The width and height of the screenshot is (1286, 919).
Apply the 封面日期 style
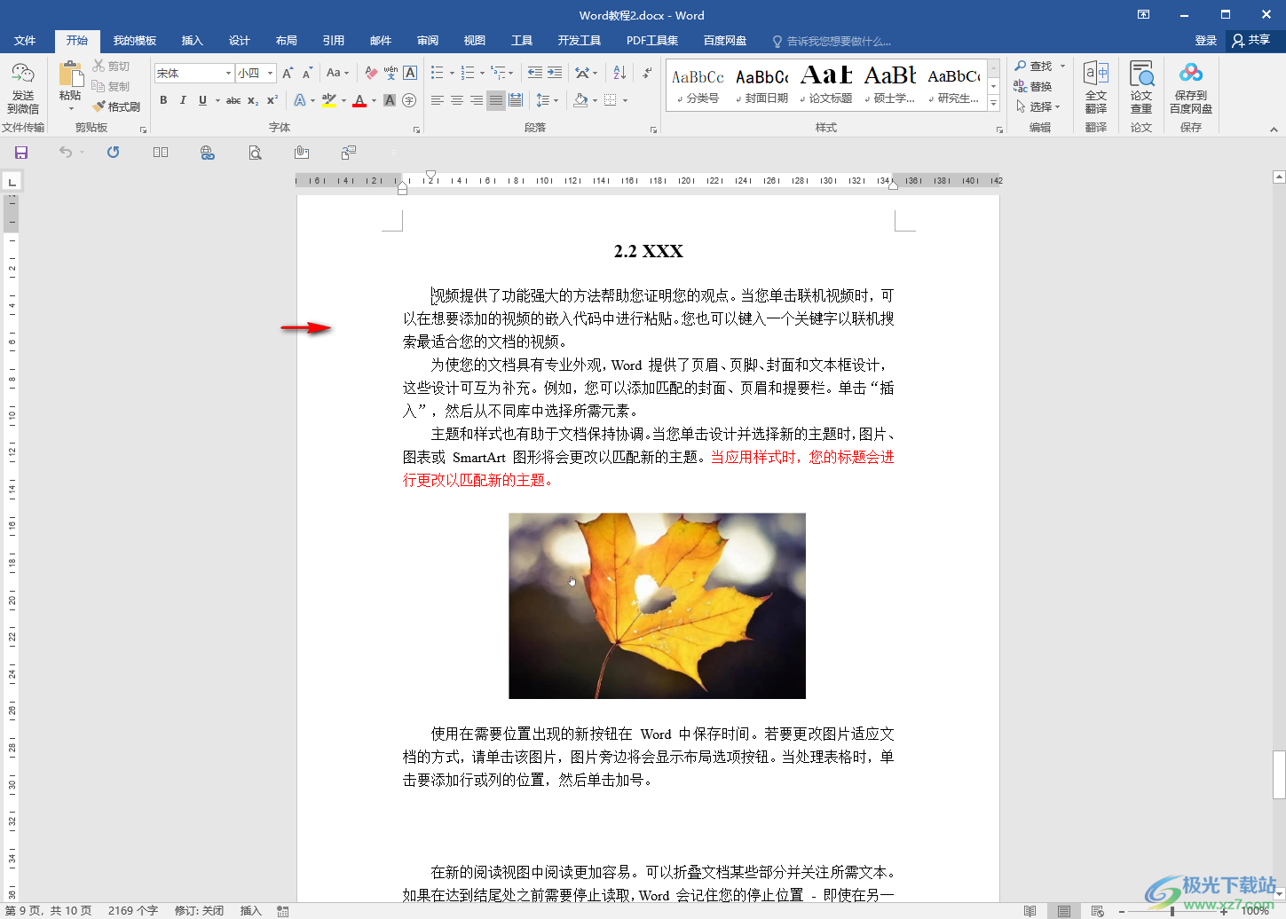click(x=762, y=84)
